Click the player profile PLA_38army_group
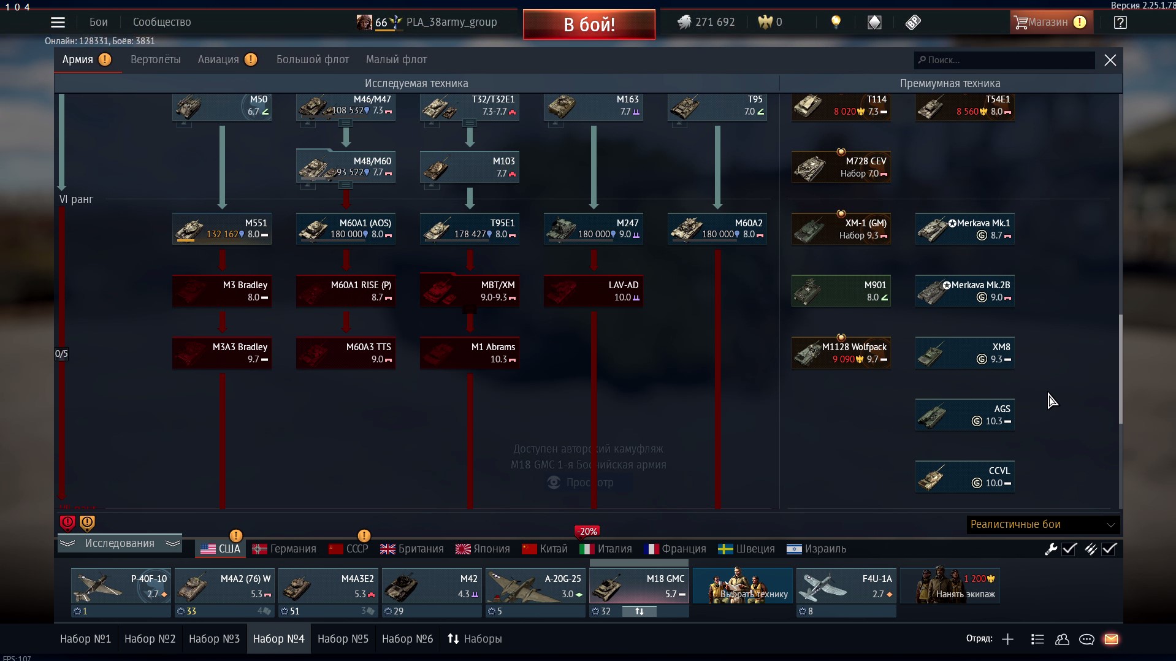The width and height of the screenshot is (1176, 661). pos(427,22)
